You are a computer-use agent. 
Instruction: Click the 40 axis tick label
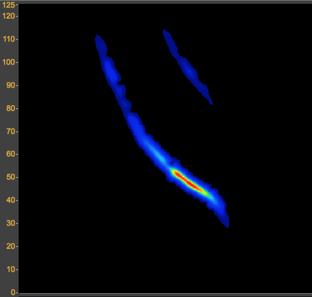pyautogui.click(x=10, y=200)
